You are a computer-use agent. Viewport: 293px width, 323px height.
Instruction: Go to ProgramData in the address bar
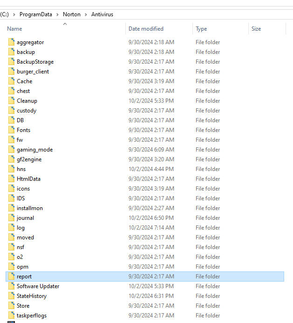click(36, 14)
